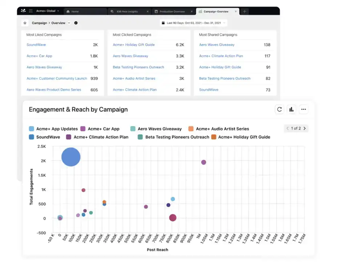This screenshot has height=264, width=340.
Task: Click the info icon next to Overview
Action: click(x=76, y=23)
